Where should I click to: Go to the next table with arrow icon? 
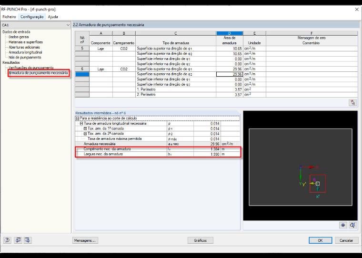tap(28, 240)
